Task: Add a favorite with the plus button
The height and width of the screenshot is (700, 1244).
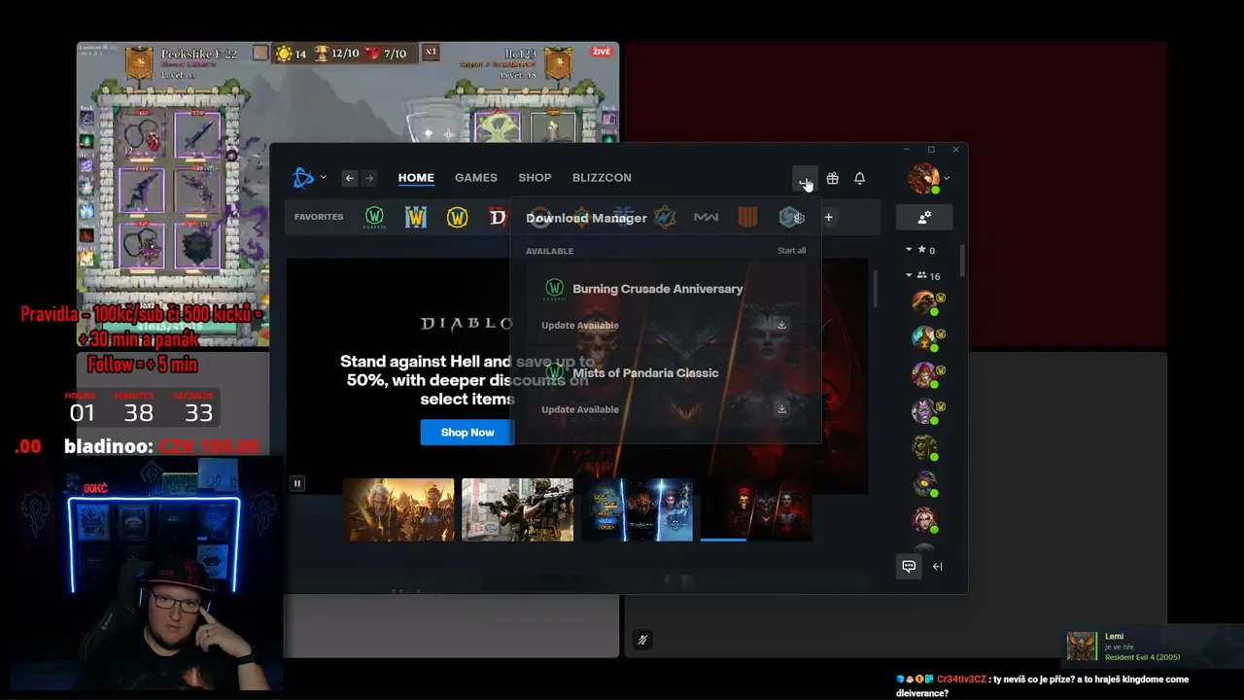Action: pos(828,217)
